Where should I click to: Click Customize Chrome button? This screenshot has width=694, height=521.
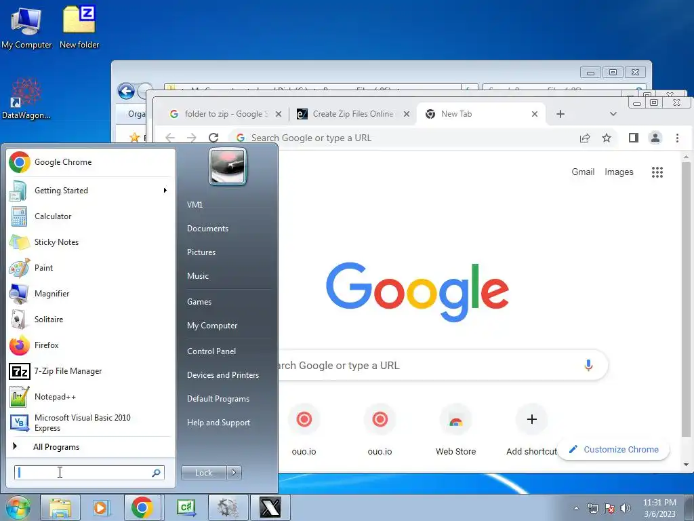coord(613,449)
